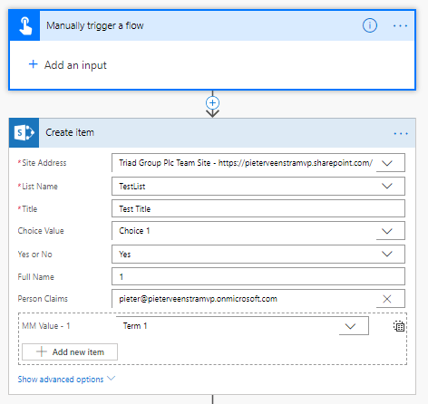Insert a new step with plus connector
Viewport: 428px width, 404px height.
[x=212, y=103]
